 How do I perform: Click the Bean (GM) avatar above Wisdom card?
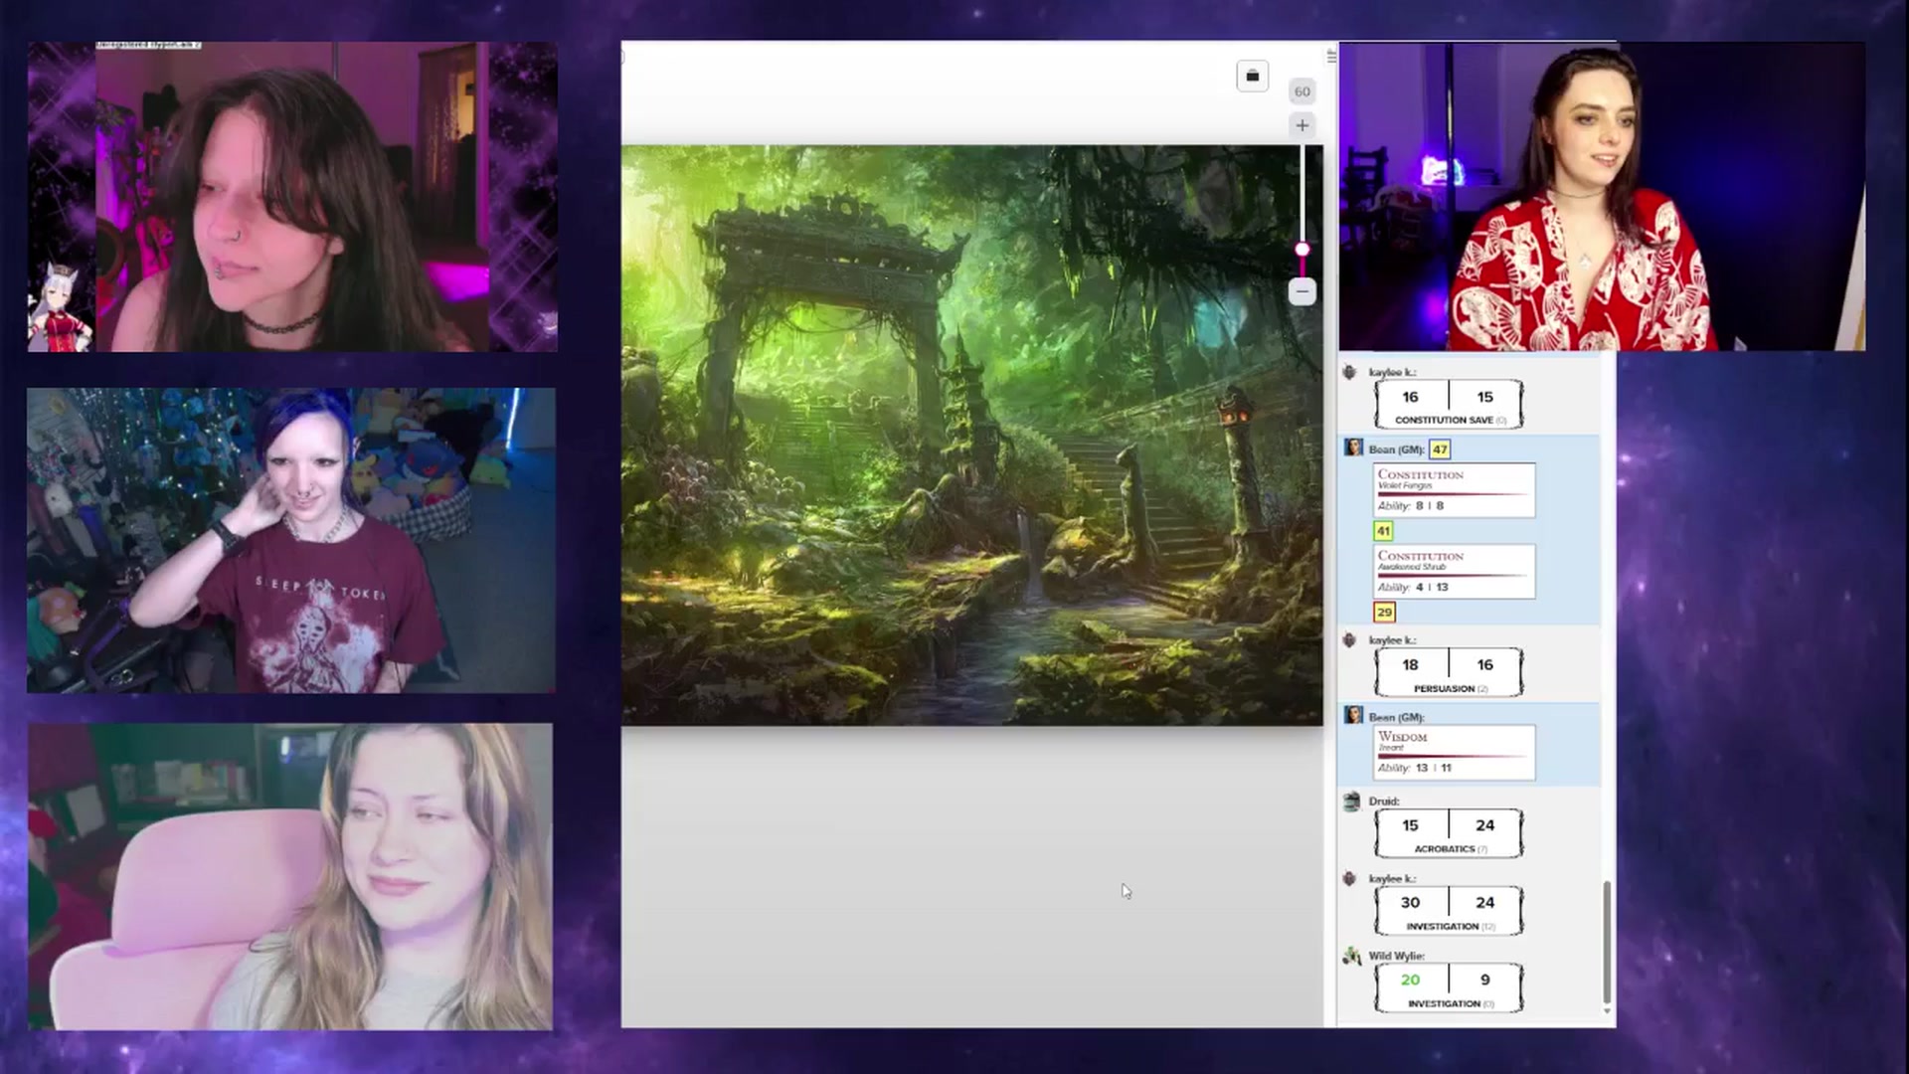pos(1353,715)
